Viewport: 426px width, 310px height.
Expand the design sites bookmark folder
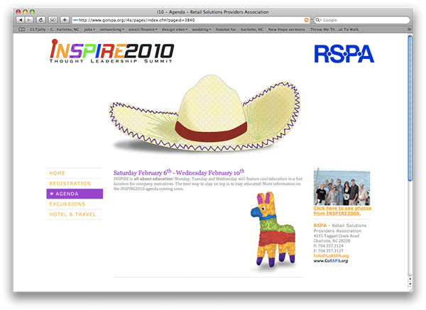click(175, 29)
